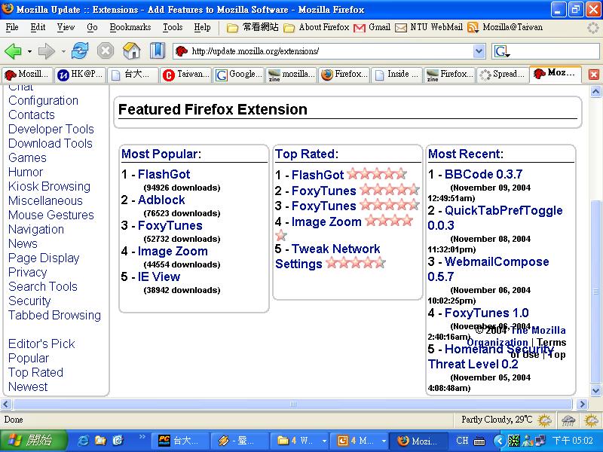Open the File menu
Screen dimensions: 603x452
click(x=12, y=27)
